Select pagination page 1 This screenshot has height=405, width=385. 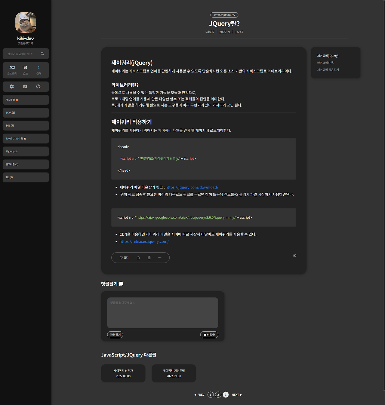[211, 395]
